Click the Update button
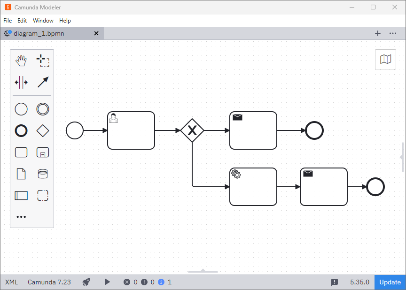 click(x=390, y=282)
